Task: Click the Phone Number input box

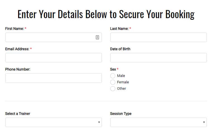Action: coord(54,78)
